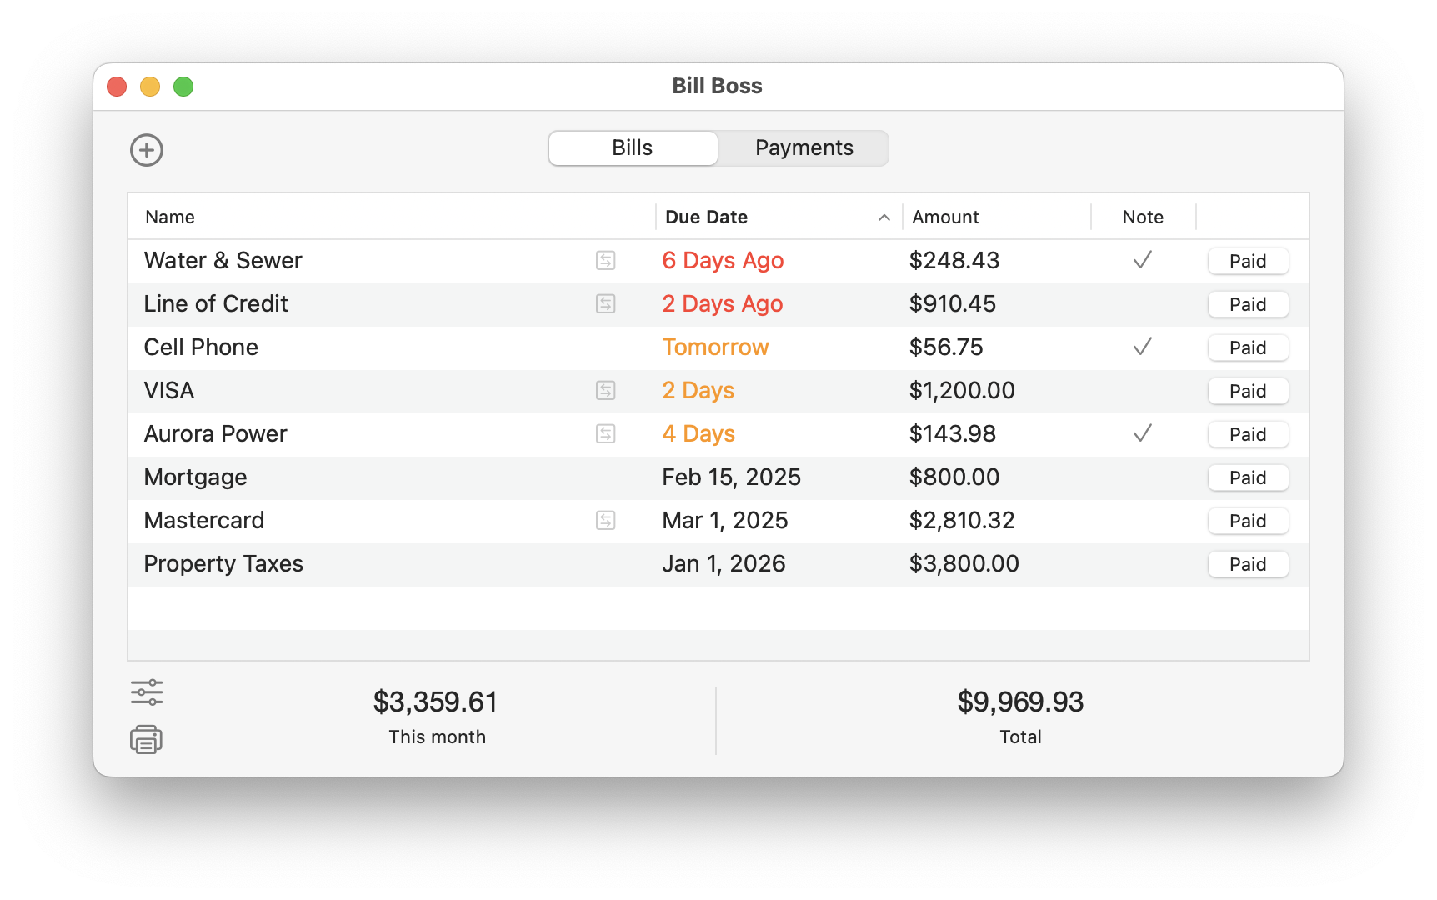Click the recurring icon beside Water & Sewer

click(x=606, y=261)
